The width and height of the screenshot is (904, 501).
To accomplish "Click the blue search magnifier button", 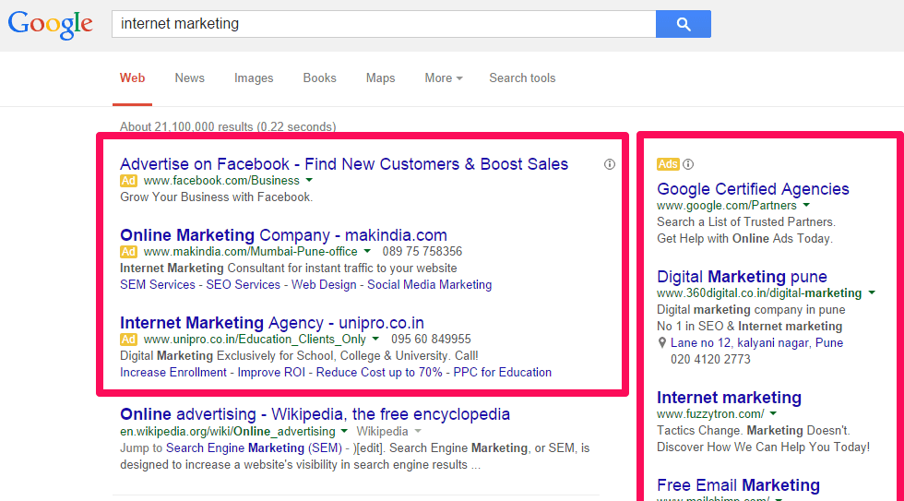I will [x=684, y=24].
